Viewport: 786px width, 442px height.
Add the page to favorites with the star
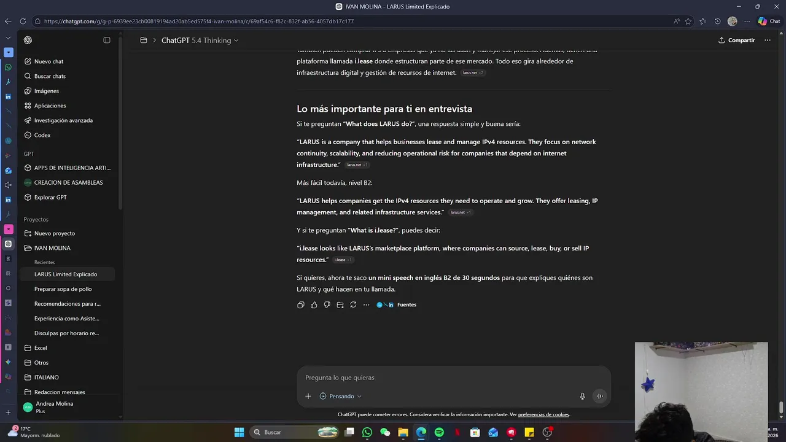coord(688,21)
